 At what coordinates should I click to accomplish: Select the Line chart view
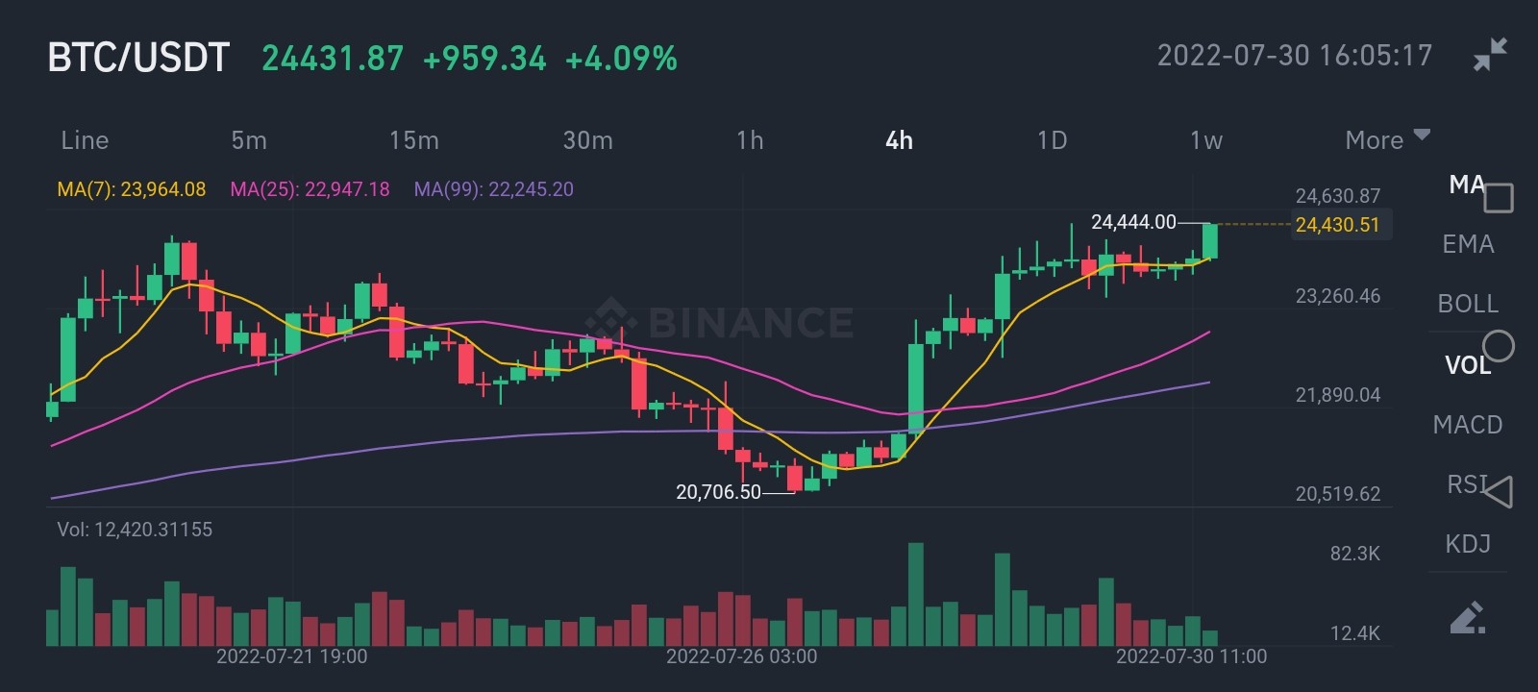[x=85, y=140]
